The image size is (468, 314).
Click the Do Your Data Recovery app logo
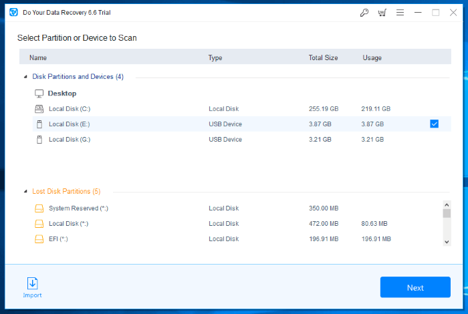tap(14, 12)
